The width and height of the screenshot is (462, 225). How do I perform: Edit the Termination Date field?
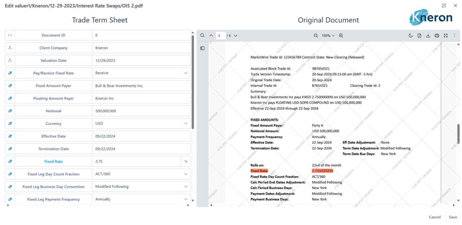(x=141, y=149)
